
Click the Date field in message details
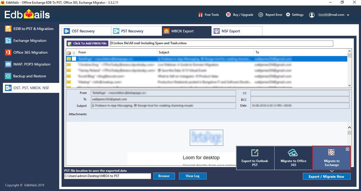tap(300, 106)
